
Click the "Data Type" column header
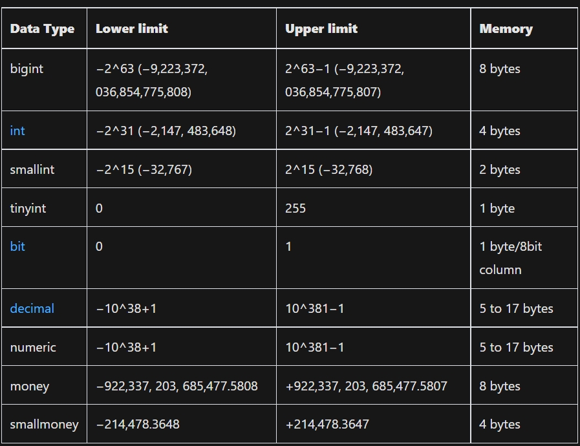click(x=42, y=28)
